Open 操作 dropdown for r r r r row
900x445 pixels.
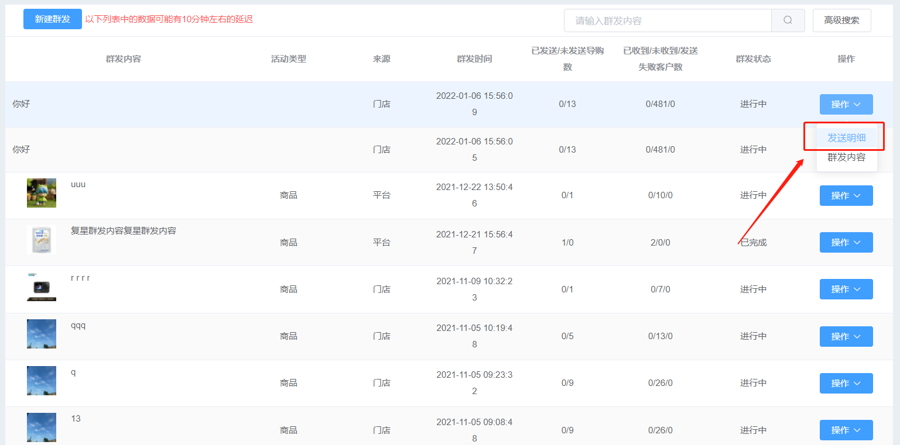click(846, 289)
